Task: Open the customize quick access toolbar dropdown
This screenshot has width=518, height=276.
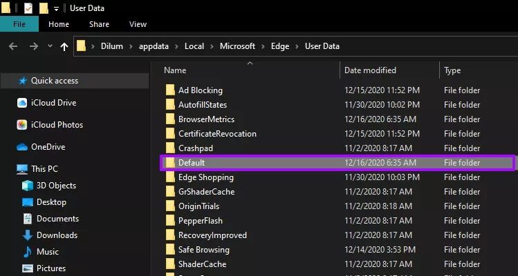Action: click(x=56, y=9)
